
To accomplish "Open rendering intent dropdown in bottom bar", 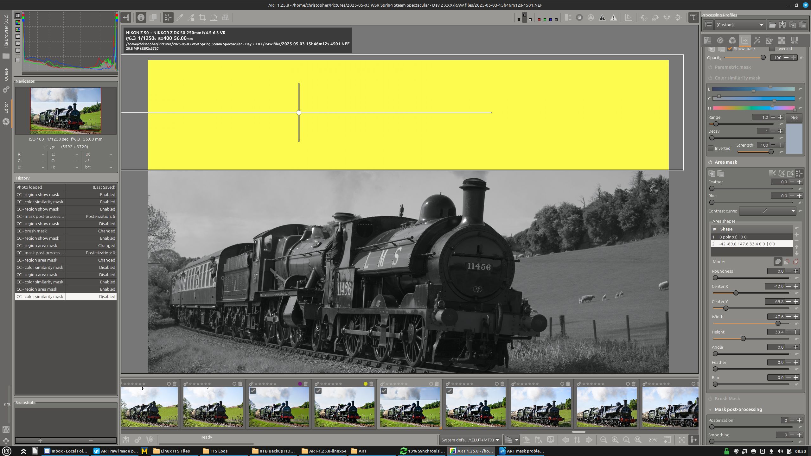I will pyautogui.click(x=511, y=440).
